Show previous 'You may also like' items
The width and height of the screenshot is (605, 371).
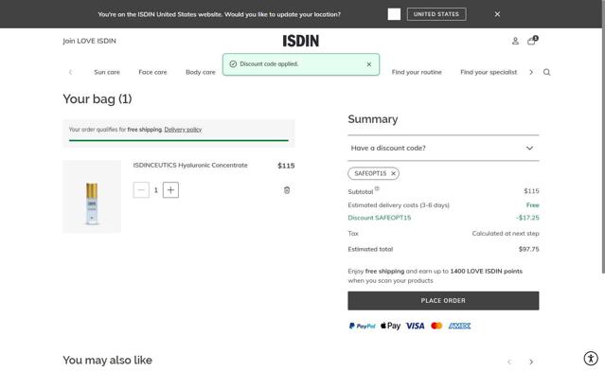tap(509, 362)
